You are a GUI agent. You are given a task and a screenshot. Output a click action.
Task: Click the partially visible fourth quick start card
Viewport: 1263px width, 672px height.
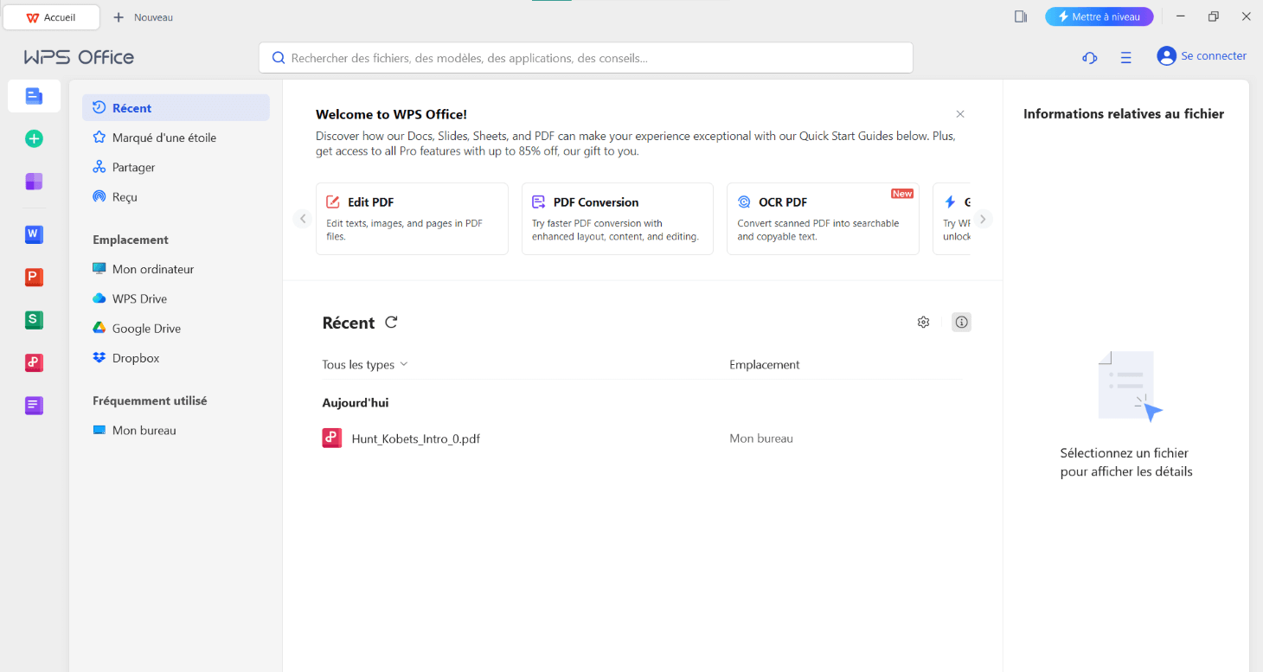952,219
